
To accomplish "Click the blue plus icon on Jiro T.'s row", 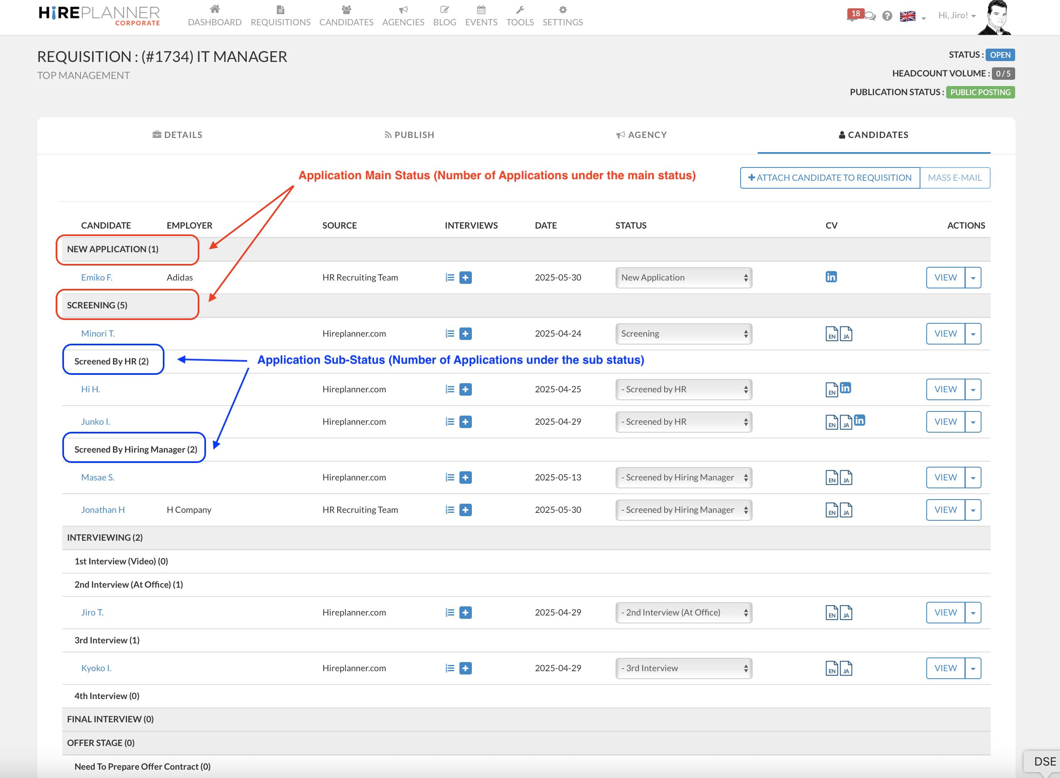I will [x=466, y=612].
